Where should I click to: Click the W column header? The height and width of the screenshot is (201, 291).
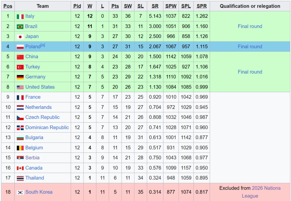pos(90,6)
